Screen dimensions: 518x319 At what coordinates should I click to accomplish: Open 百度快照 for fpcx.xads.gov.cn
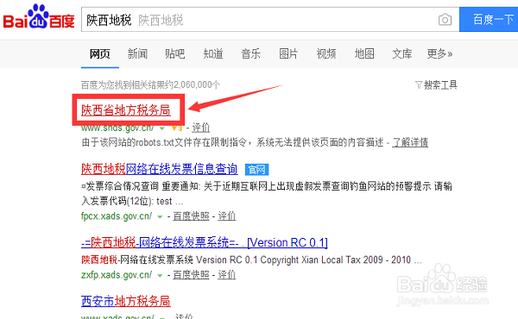point(191,216)
